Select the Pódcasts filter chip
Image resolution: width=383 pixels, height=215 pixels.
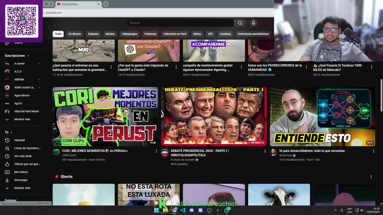[150, 34]
